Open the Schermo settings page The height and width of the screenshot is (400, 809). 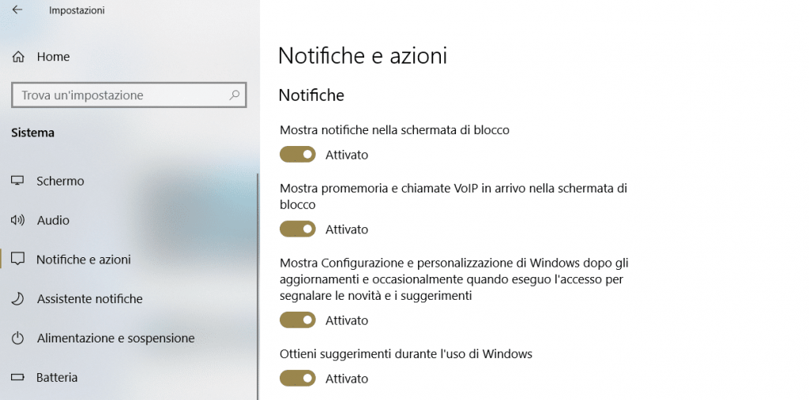[60, 181]
